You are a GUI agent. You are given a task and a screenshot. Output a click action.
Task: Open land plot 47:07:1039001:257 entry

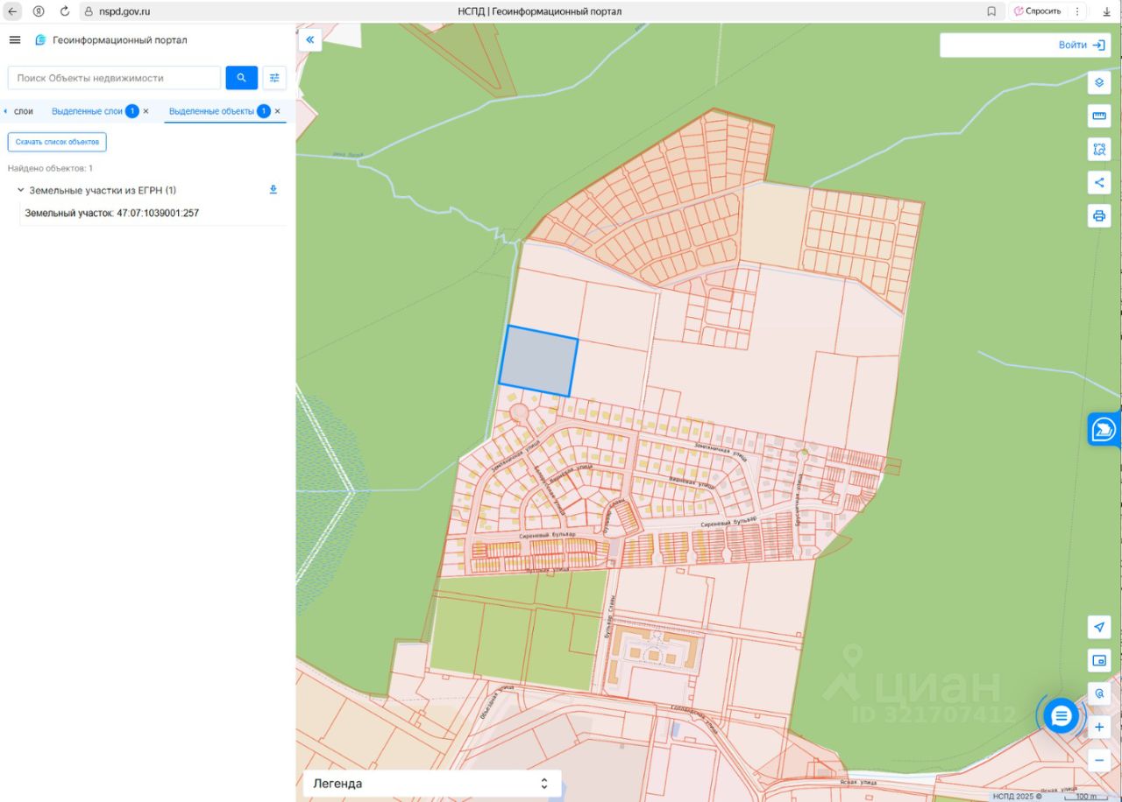[x=111, y=213]
